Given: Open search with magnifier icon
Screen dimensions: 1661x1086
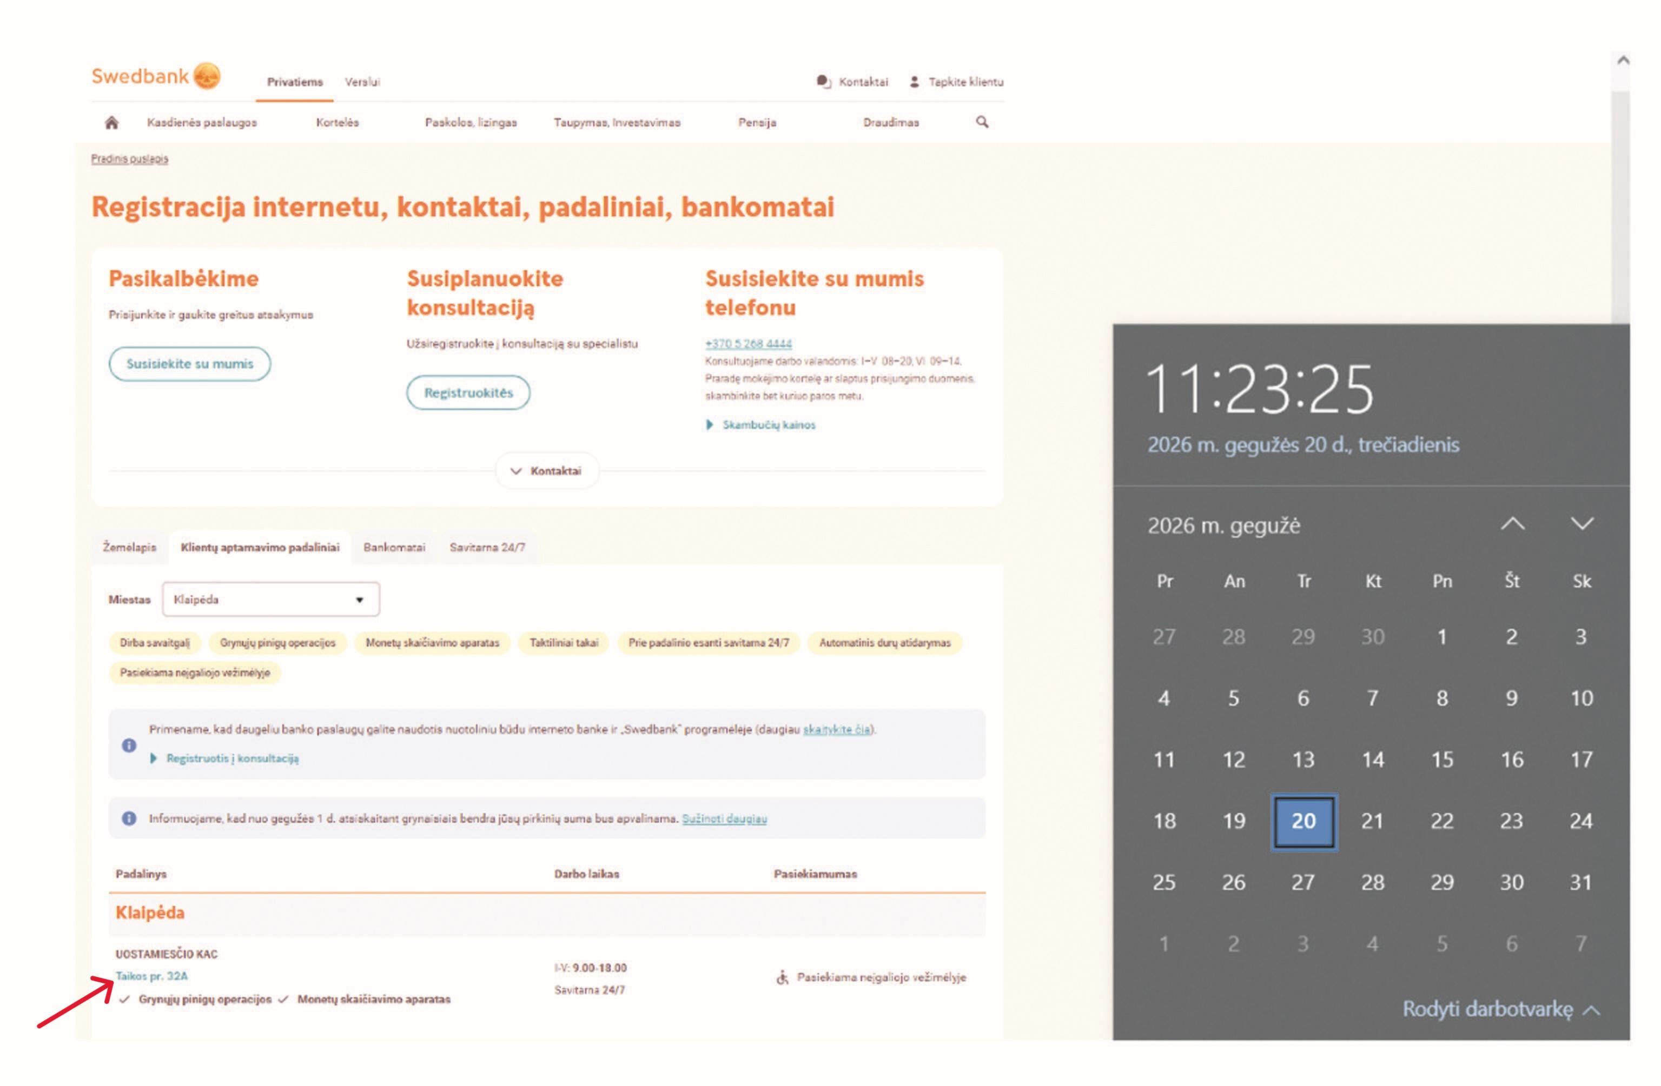Looking at the screenshot, I should (982, 122).
